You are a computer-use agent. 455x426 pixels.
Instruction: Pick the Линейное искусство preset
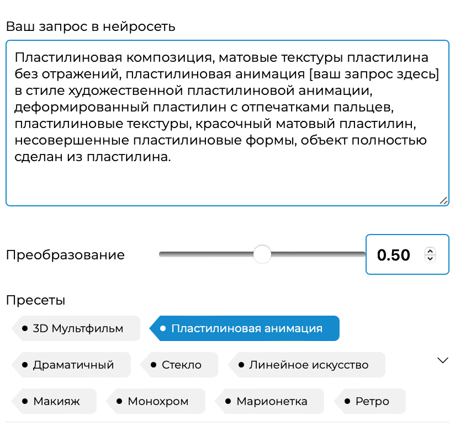point(308,365)
